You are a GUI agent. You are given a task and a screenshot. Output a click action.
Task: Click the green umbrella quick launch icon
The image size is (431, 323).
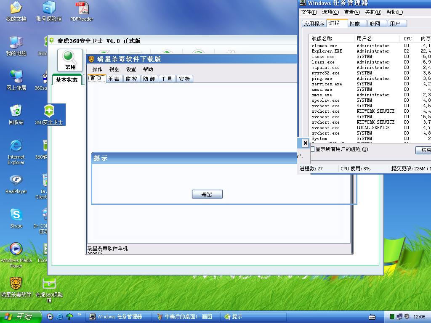[69, 317]
